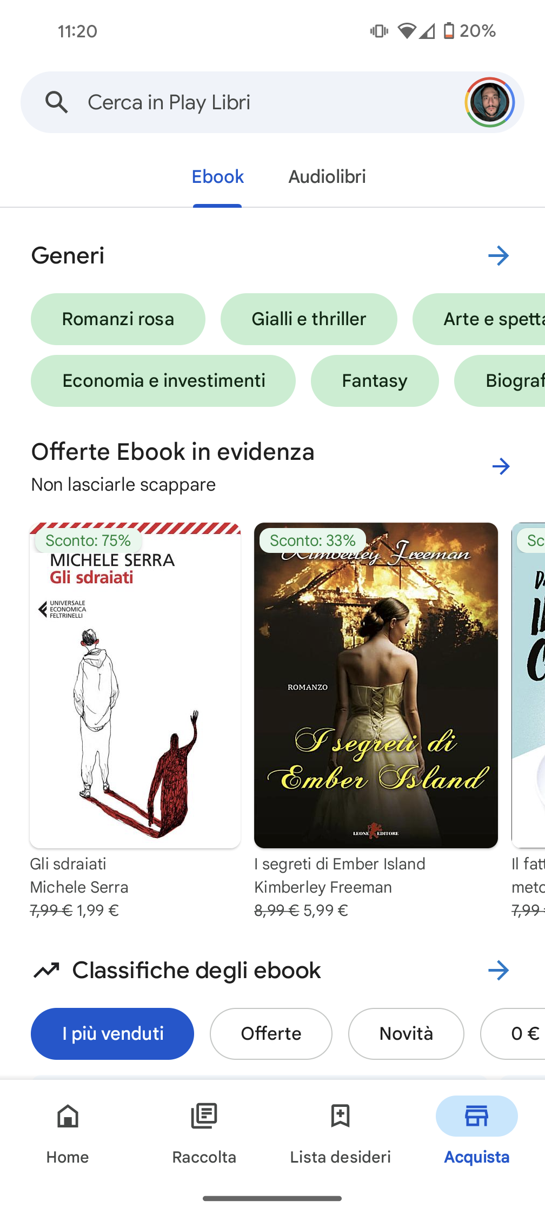Select the Offerte filter chip
The height and width of the screenshot is (1214, 545).
(x=271, y=1034)
